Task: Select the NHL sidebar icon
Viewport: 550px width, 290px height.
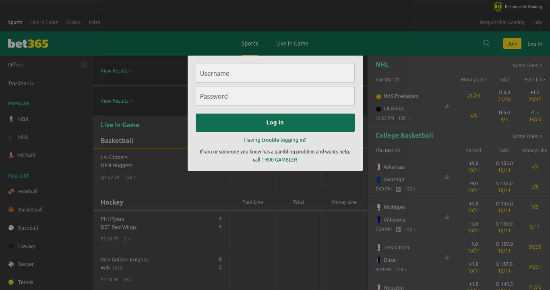Action: (11, 137)
